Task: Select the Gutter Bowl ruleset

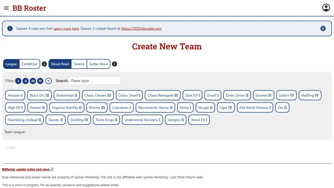Action: point(98,64)
